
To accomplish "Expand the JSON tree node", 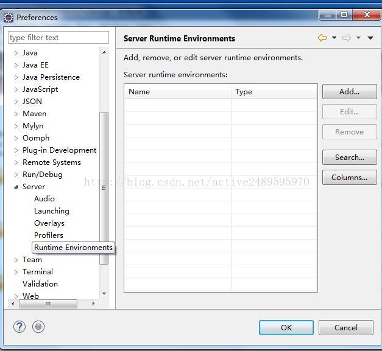I will coord(16,102).
